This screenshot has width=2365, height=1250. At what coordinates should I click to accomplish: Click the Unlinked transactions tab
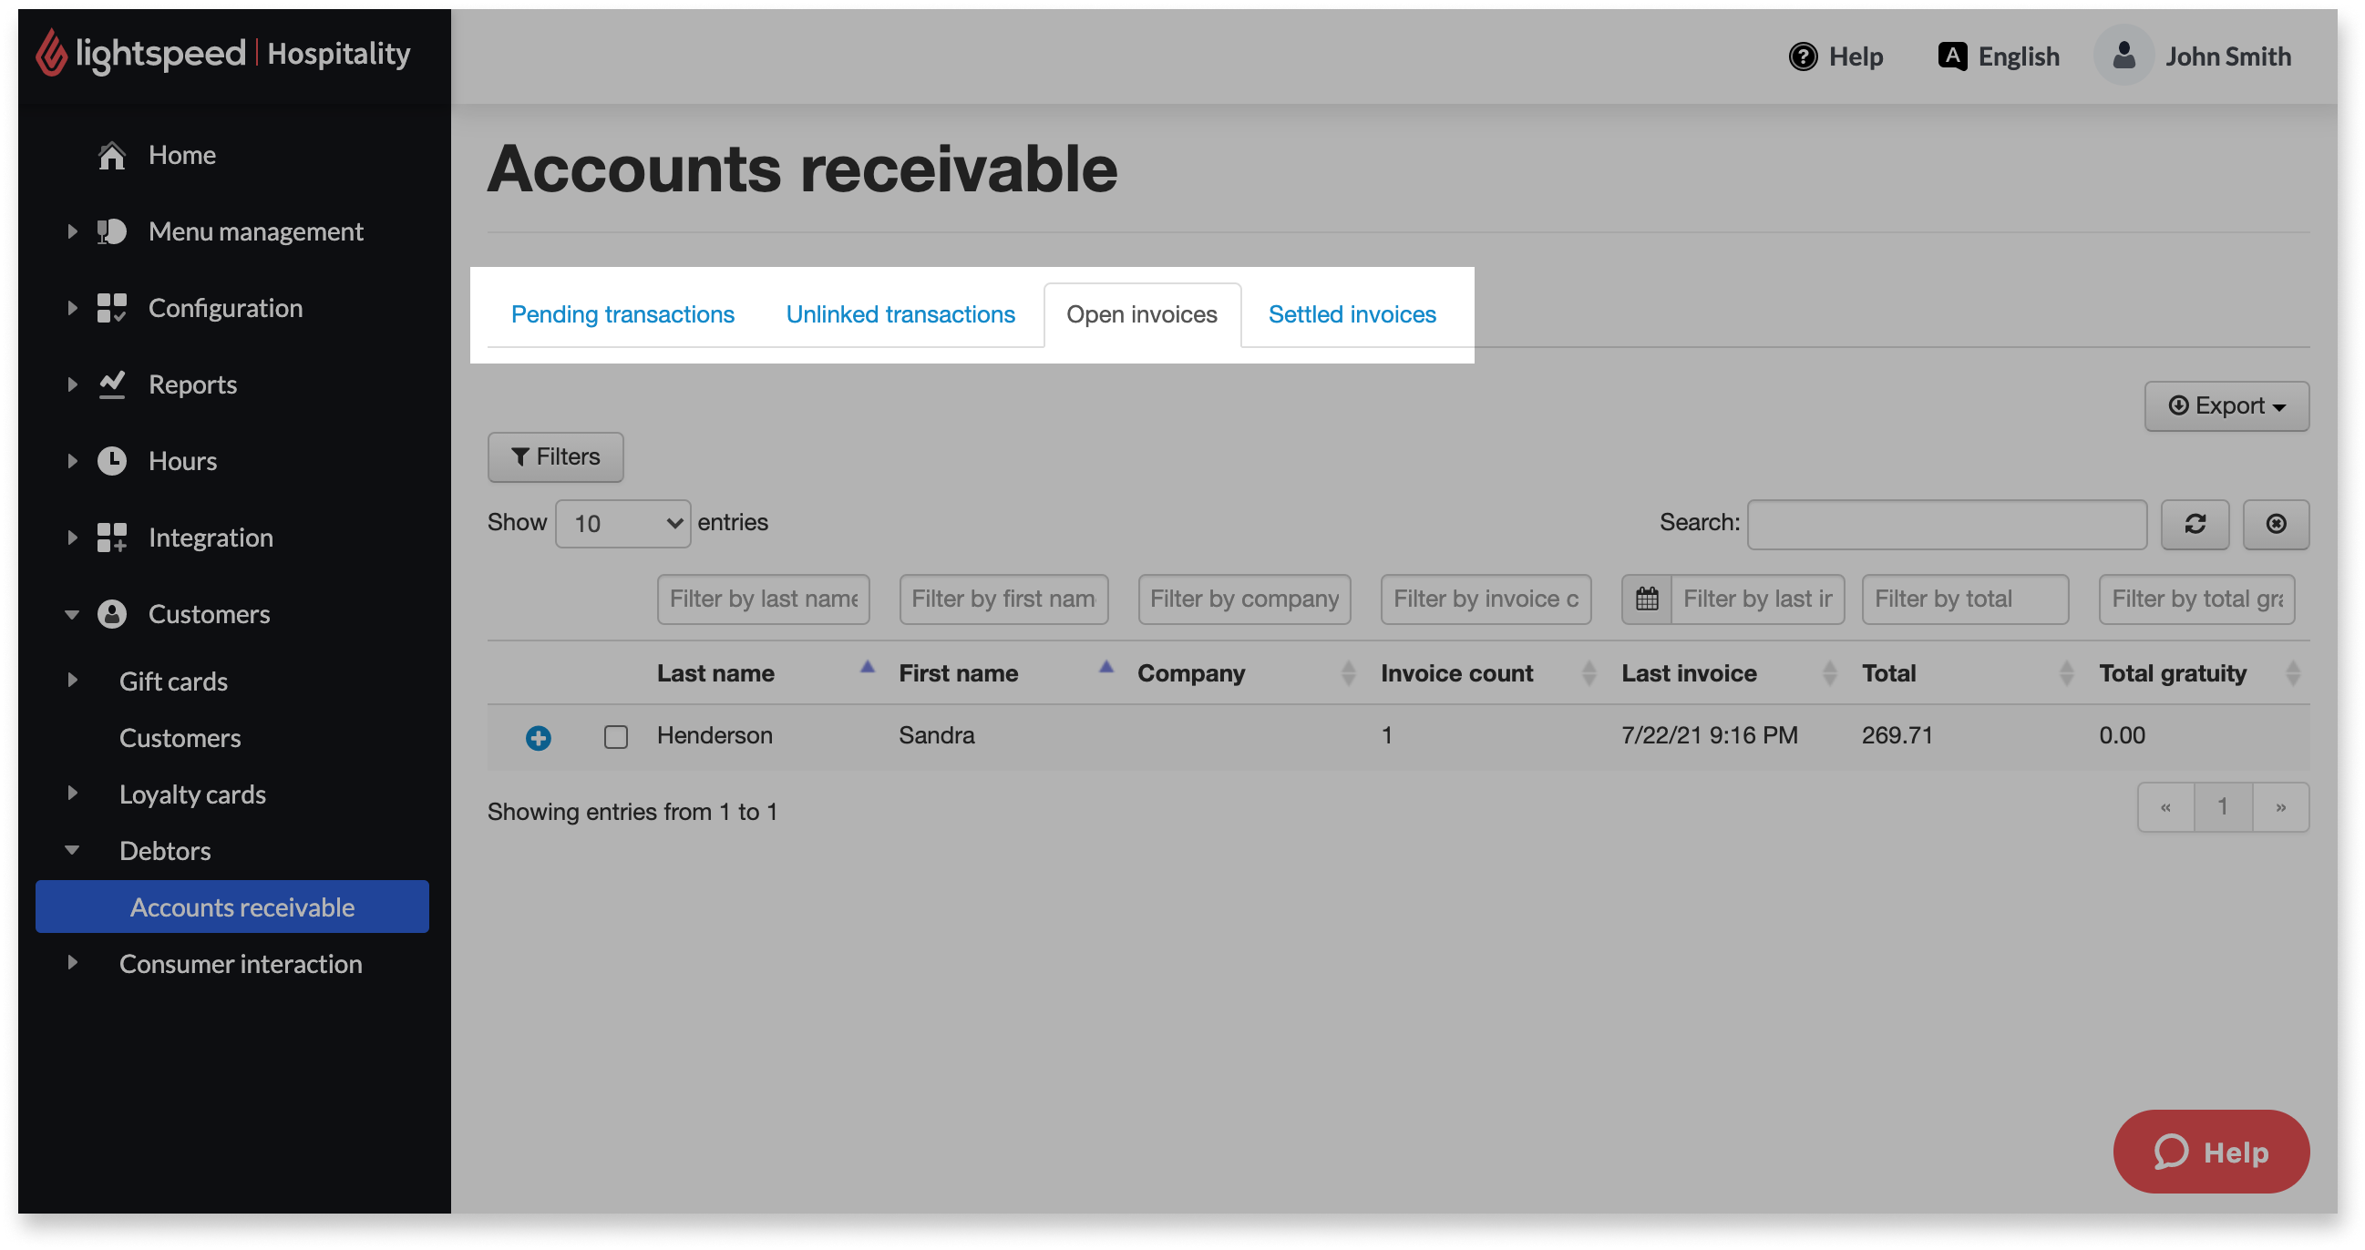pyautogui.click(x=901, y=312)
